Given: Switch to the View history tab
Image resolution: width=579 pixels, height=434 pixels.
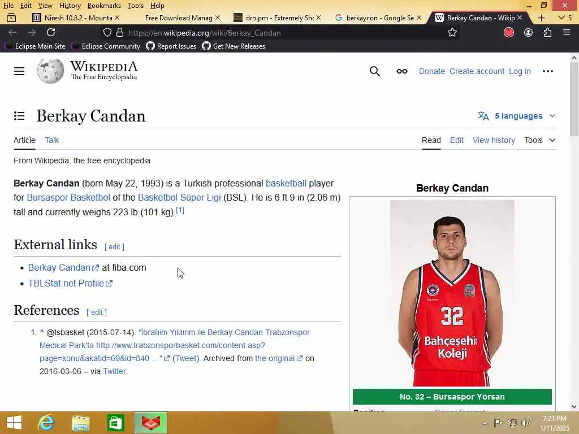Looking at the screenshot, I should coord(494,140).
